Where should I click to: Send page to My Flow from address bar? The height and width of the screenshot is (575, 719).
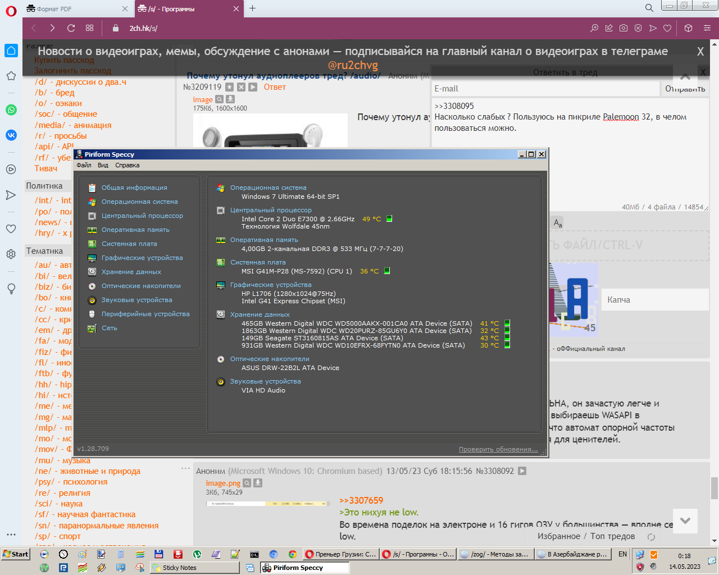point(653,28)
